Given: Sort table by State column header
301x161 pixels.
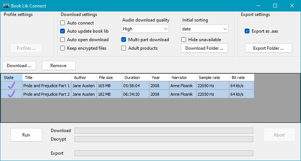Looking at the screenshot, I should point(12,78).
